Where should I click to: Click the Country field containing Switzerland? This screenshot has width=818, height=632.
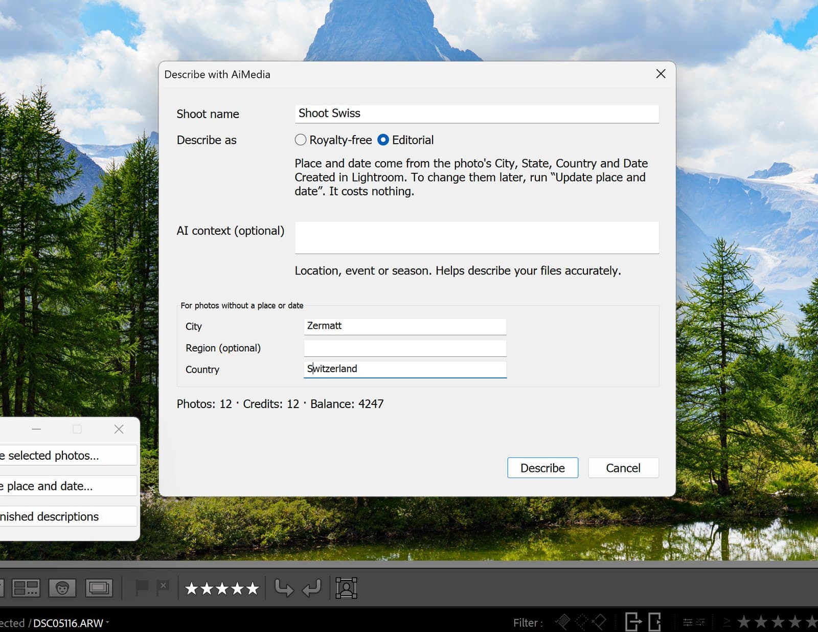tap(405, 369)
